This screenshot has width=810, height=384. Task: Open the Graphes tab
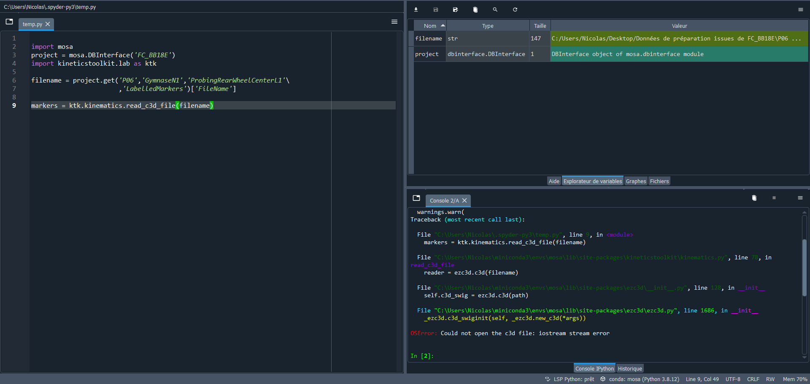click(636, 181)
